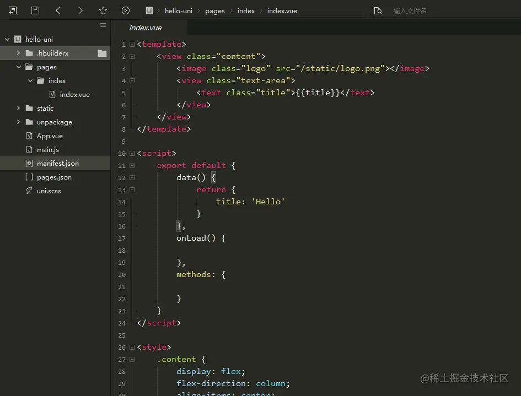Expand the .hbuilderx folder chevron
The height and width of the screenshot is (396, 521).
(x=18, y=53)
